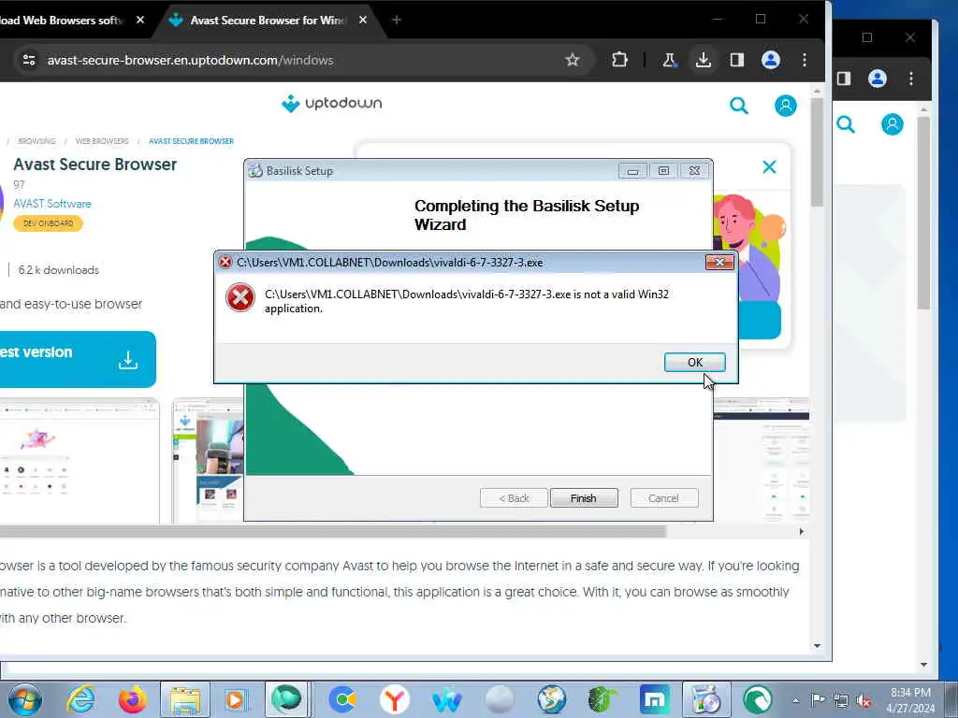Launch Internet Explorer from taskbar
The height and width of the screenshot is (718, 958).
[80, 699]
